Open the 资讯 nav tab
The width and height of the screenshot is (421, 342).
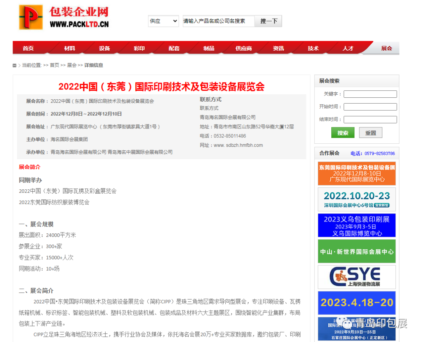278,48
